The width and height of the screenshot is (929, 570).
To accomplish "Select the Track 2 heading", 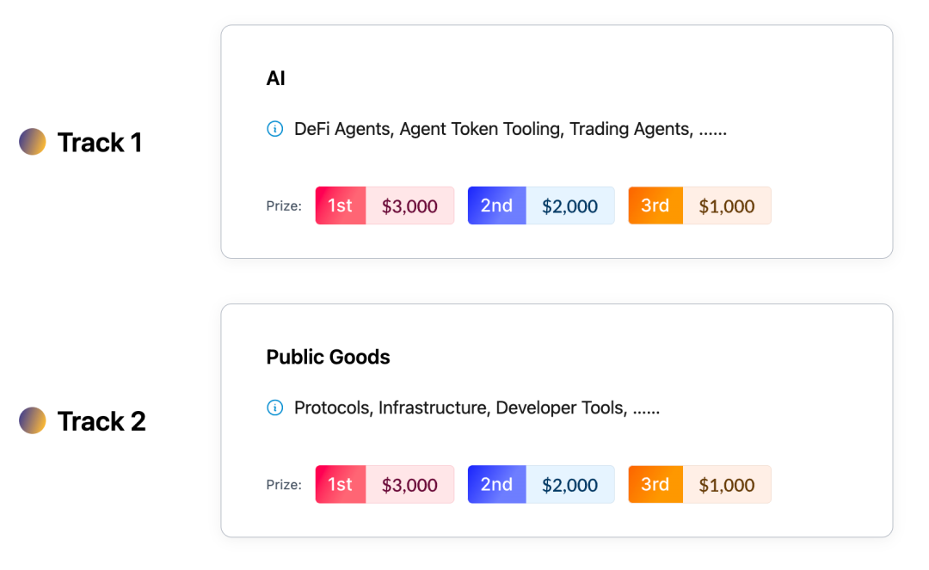I will (x=102, y=421).
